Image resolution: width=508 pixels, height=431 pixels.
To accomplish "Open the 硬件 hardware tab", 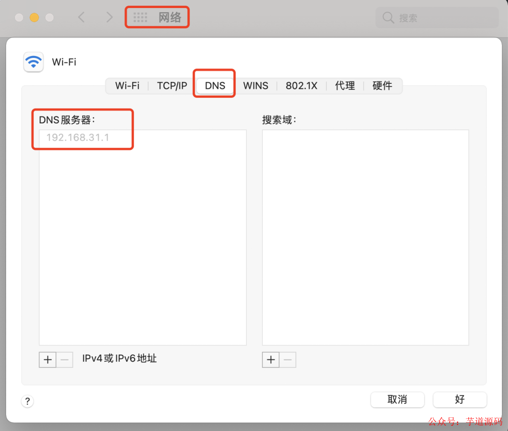I will point(382,86).
